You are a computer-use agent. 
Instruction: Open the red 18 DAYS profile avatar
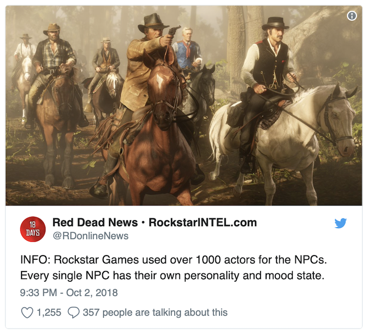tap(33, 229)
